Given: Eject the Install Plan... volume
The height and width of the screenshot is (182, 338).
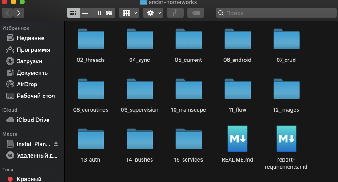Looking at the screenshot, I should (x=56, y=144).
